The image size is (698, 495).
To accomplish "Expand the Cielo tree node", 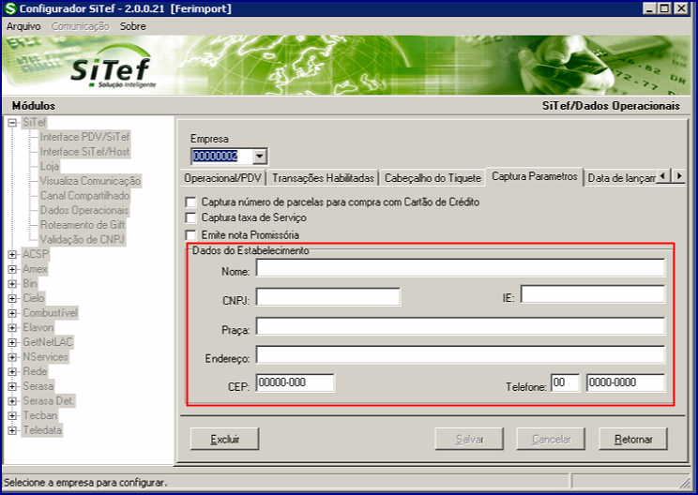I will tap(12, 298).
